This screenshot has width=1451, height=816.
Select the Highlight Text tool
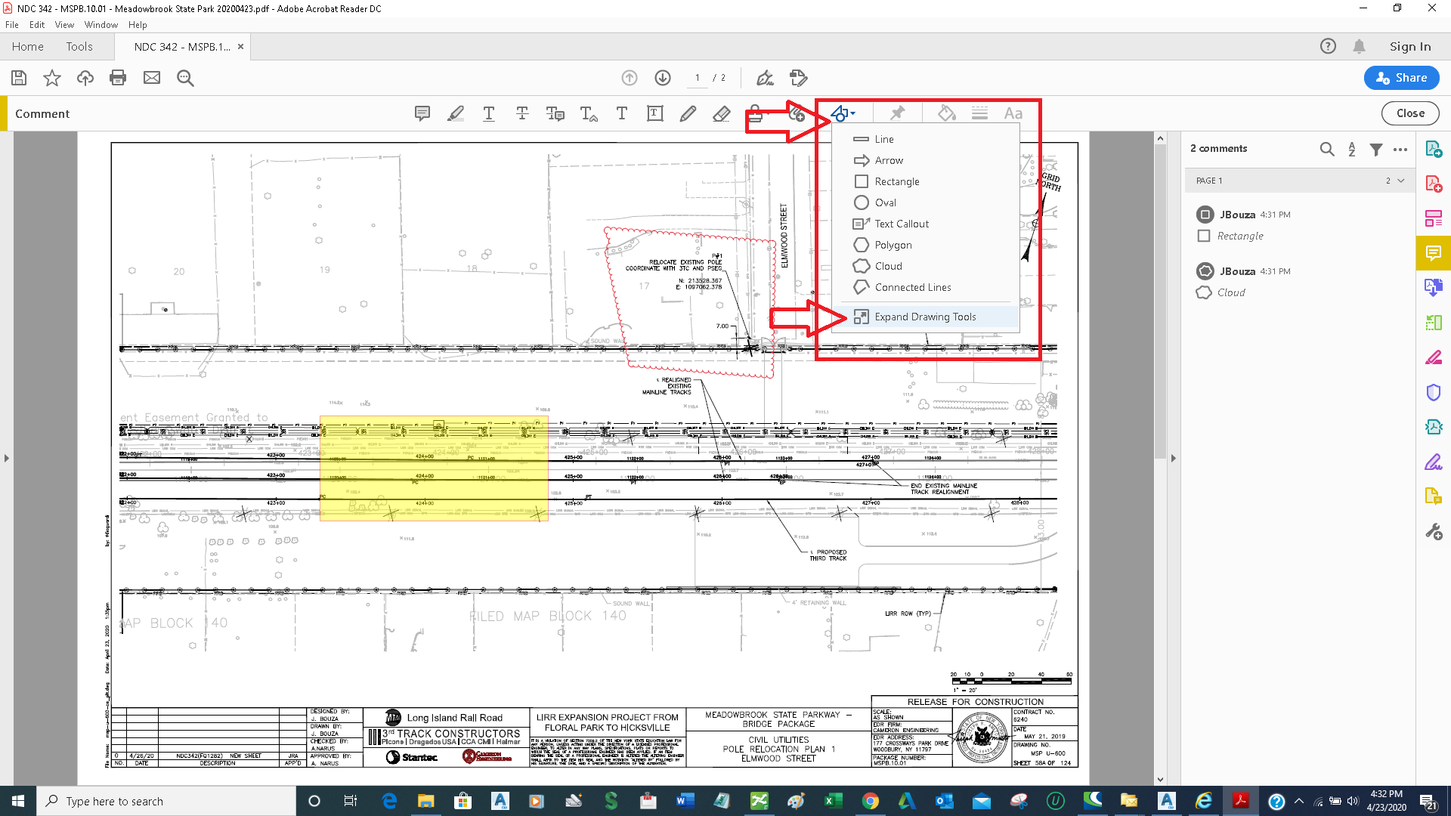pos(456,113)
